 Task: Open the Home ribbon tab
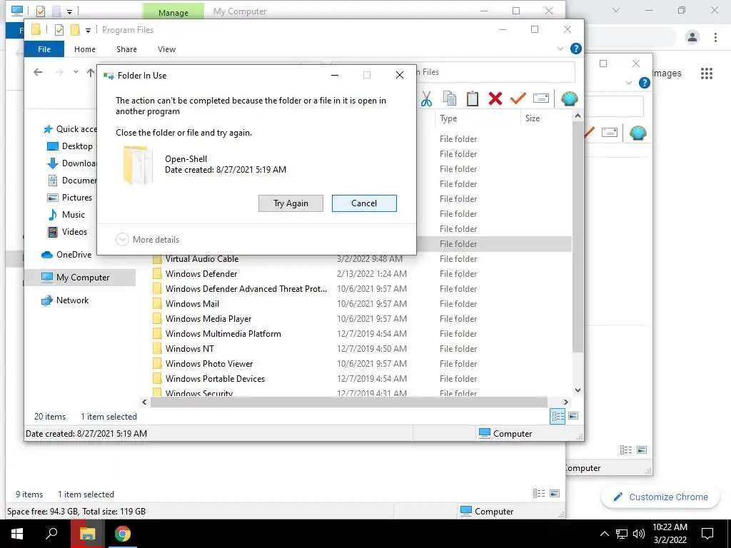tap(85, 49)
